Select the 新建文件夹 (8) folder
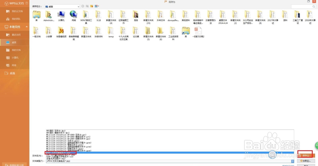318x166 pixels. 260,17
